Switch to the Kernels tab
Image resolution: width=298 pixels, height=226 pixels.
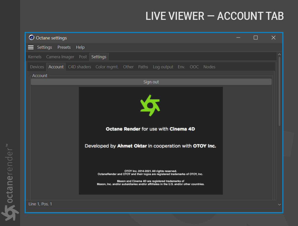(x=35, y=57)
